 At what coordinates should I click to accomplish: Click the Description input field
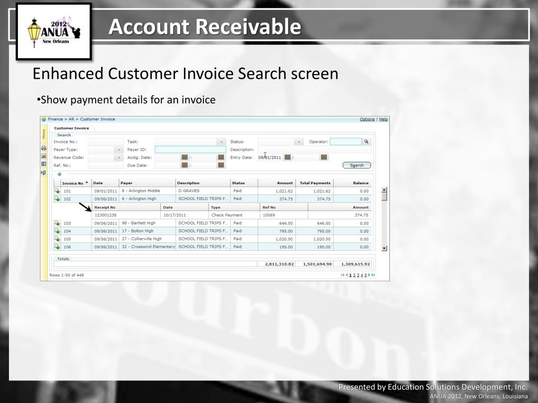pyautogui.click(x=314, y=150)
